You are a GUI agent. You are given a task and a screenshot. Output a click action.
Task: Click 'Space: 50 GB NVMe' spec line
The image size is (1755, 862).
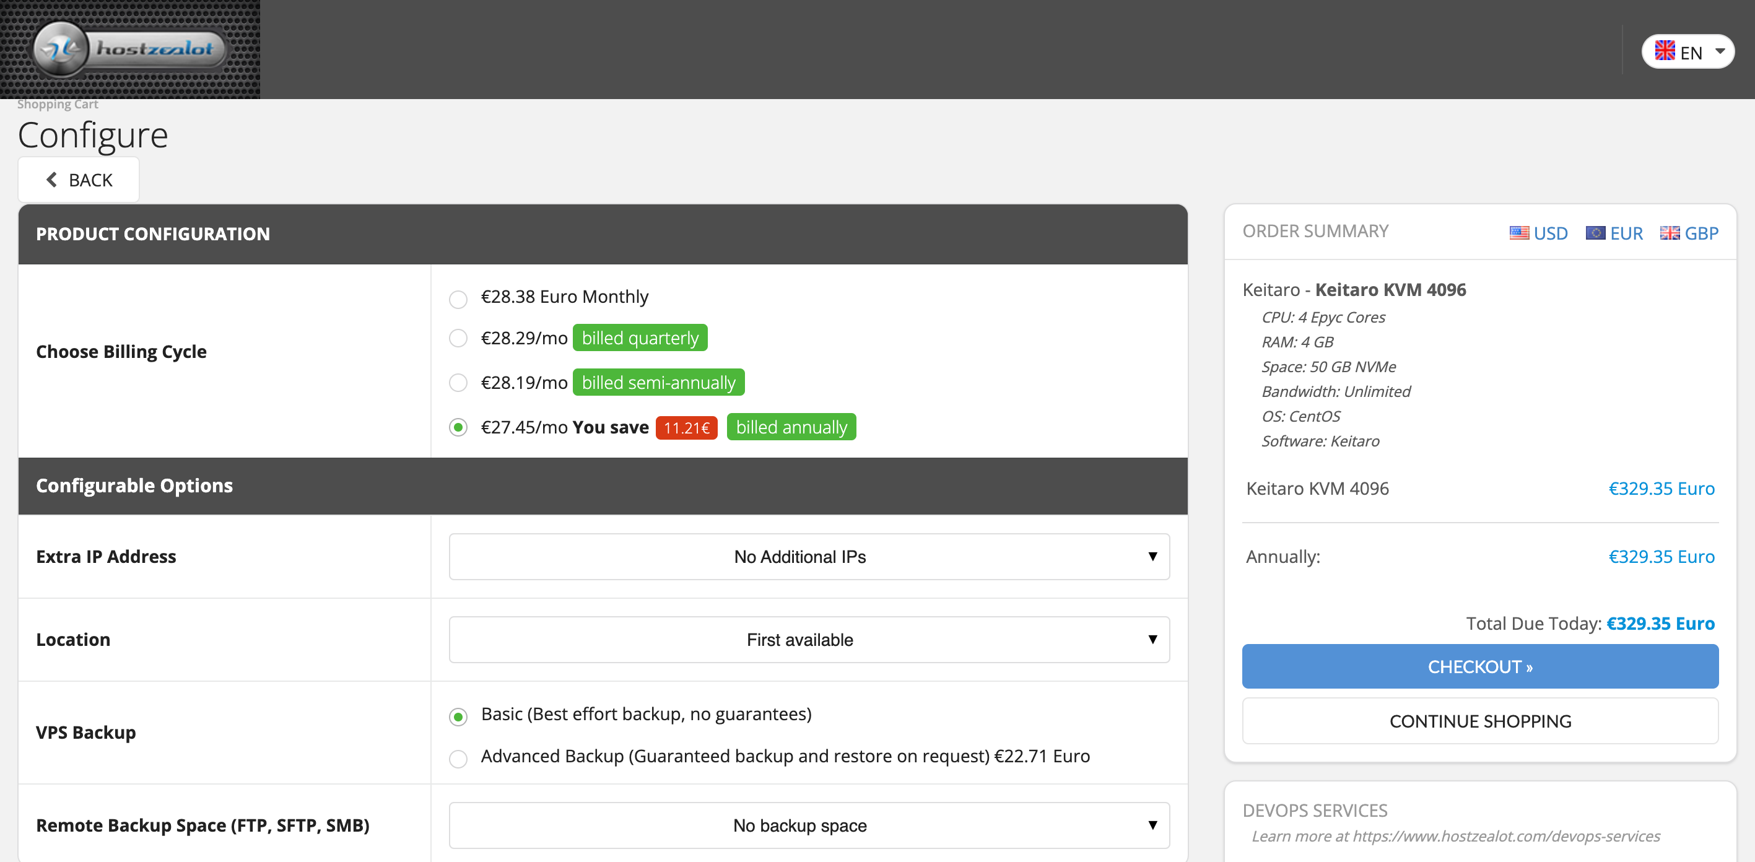pyautogui.click(x=1328, y=367)
